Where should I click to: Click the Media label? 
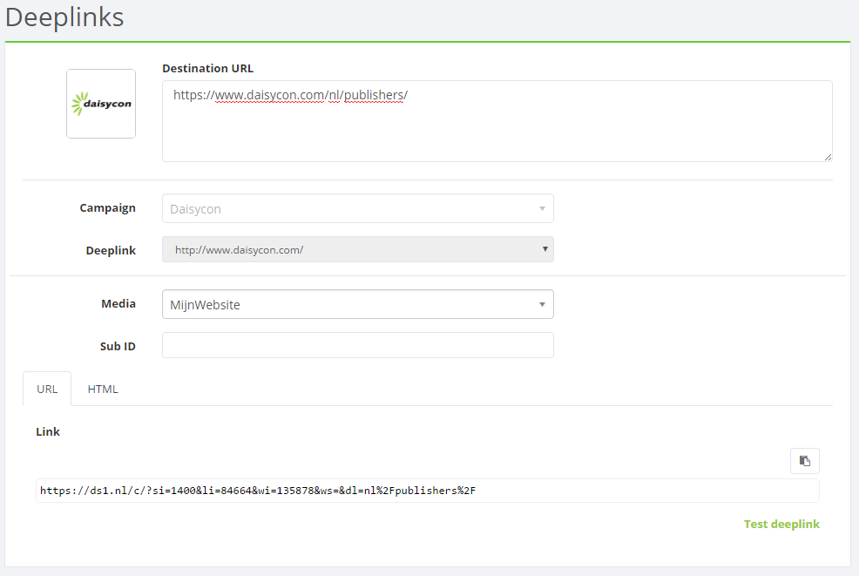118,303
